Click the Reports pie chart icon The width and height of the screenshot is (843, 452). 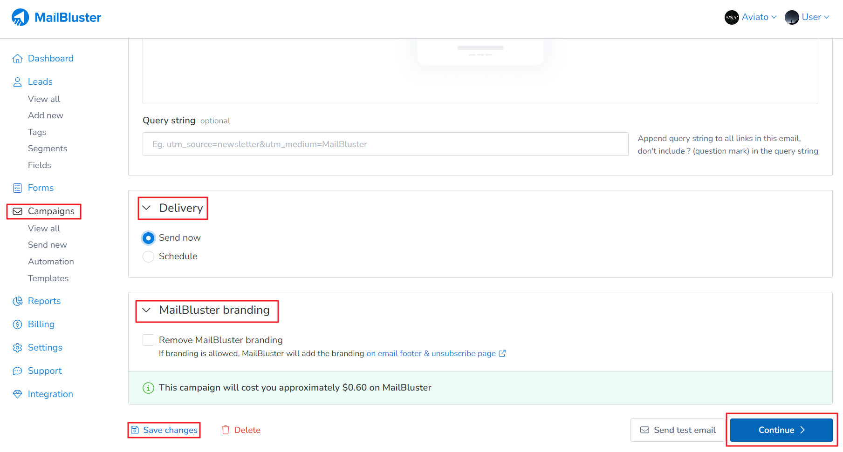18,301
